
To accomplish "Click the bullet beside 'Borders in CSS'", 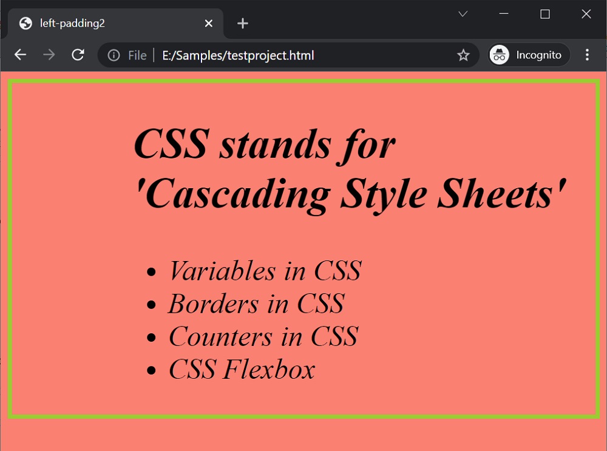I will click(152, 303).
